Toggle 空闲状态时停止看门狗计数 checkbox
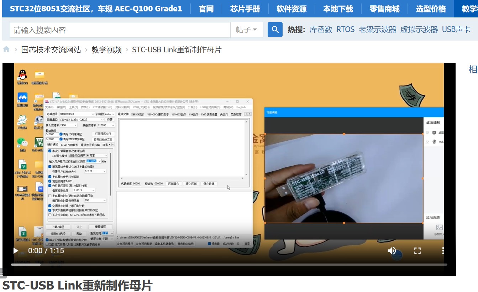 point(50,206)
